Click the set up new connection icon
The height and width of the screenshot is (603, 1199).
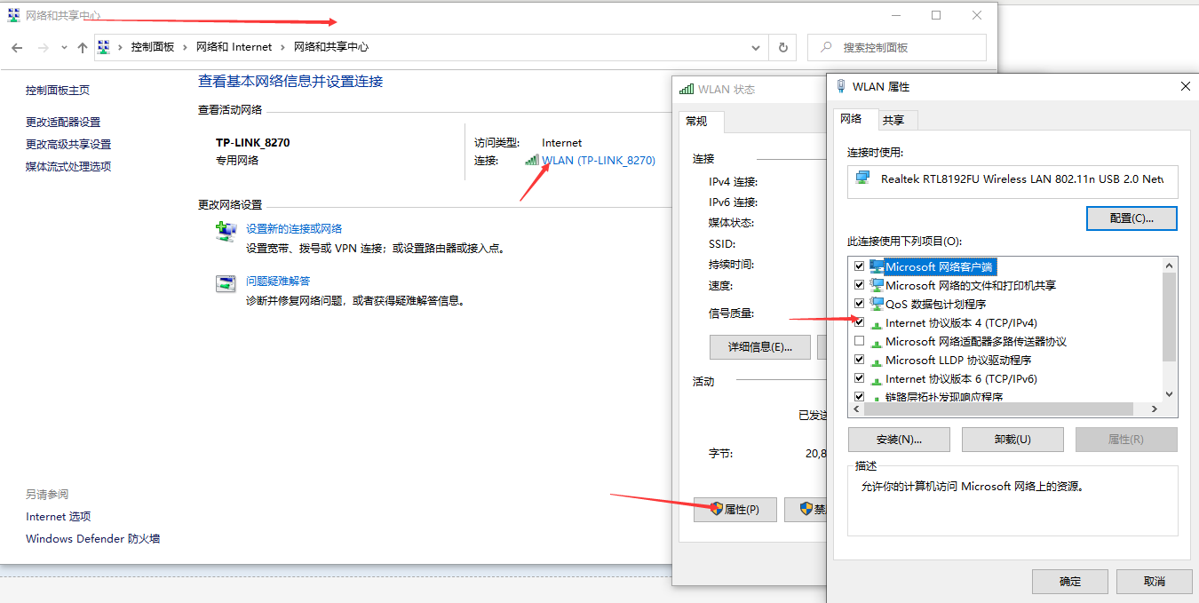[226, 231]
